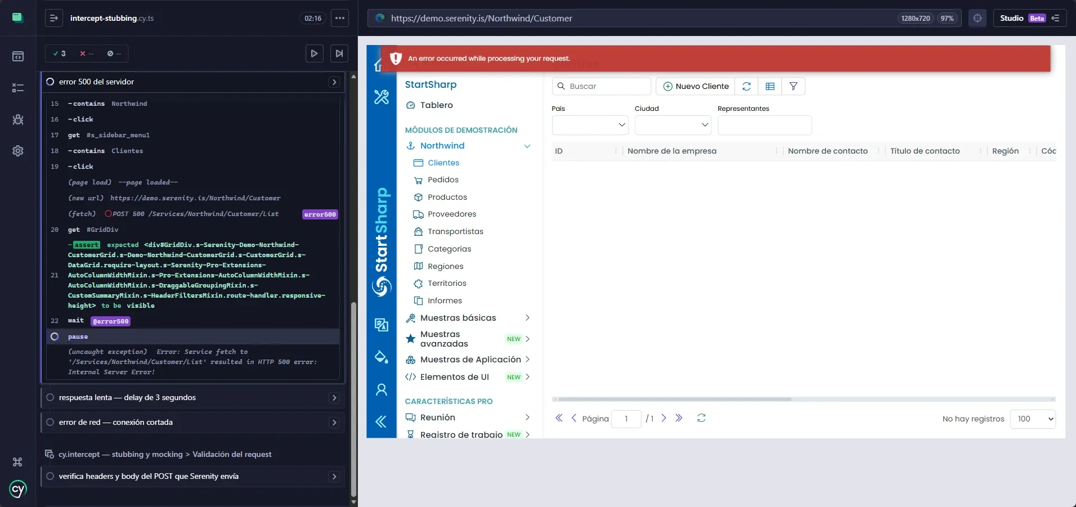
Task: Collapse the StartSharp sidebar double-chevron icon
Action: click(x=381, y=421)
